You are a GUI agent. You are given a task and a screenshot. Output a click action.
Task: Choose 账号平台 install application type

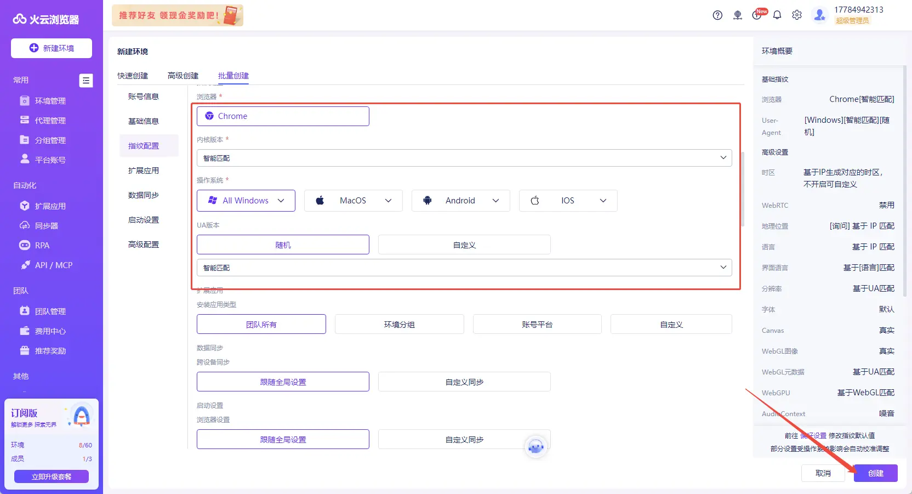(x=537, y=324)
